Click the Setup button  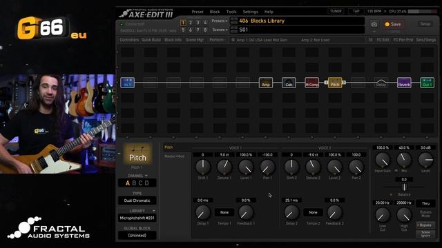(x=425, y=24)
